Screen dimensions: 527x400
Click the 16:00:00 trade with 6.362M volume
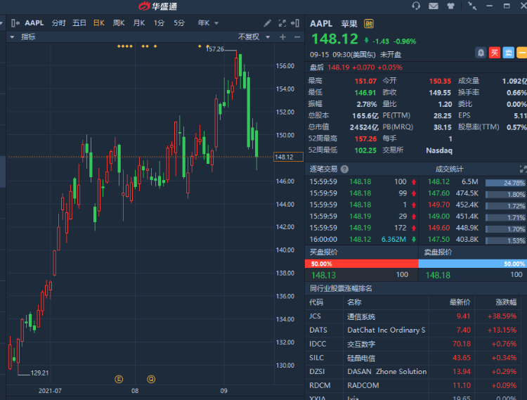coord(363,239)
